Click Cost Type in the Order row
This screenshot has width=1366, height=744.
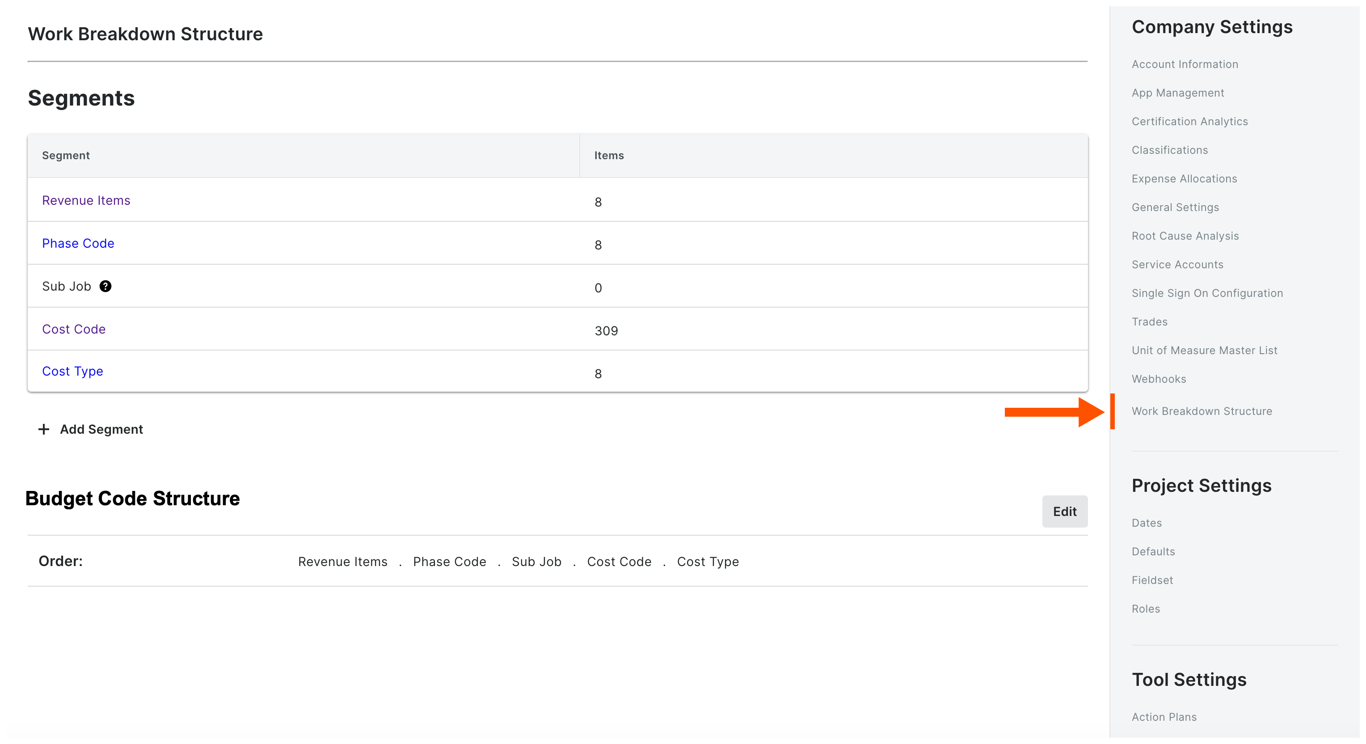(x=708, y=562)
